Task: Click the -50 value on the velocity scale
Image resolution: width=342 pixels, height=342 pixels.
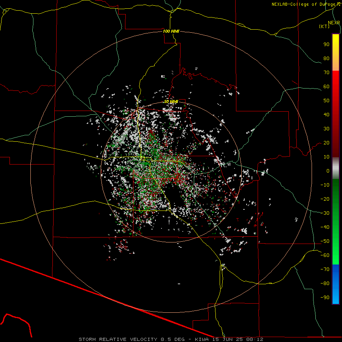Action: tap(325, 241)
